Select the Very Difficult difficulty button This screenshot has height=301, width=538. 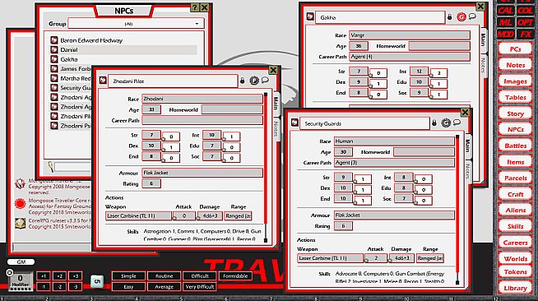coord(200,286)
